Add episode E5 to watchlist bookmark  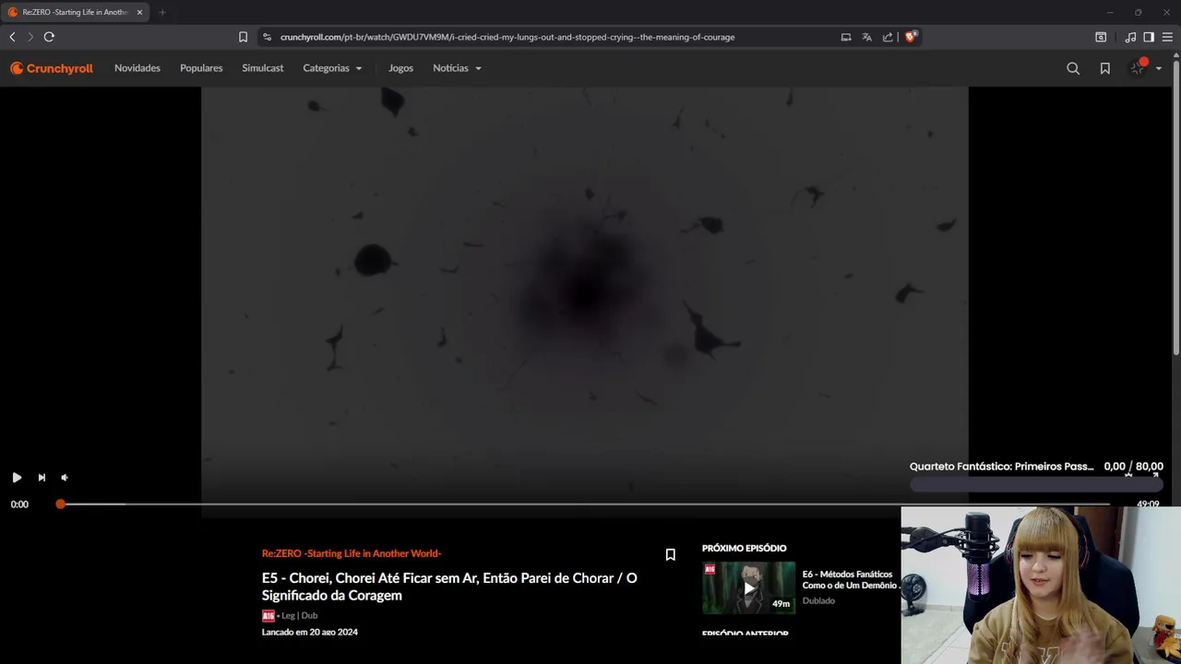click(671, 554)
